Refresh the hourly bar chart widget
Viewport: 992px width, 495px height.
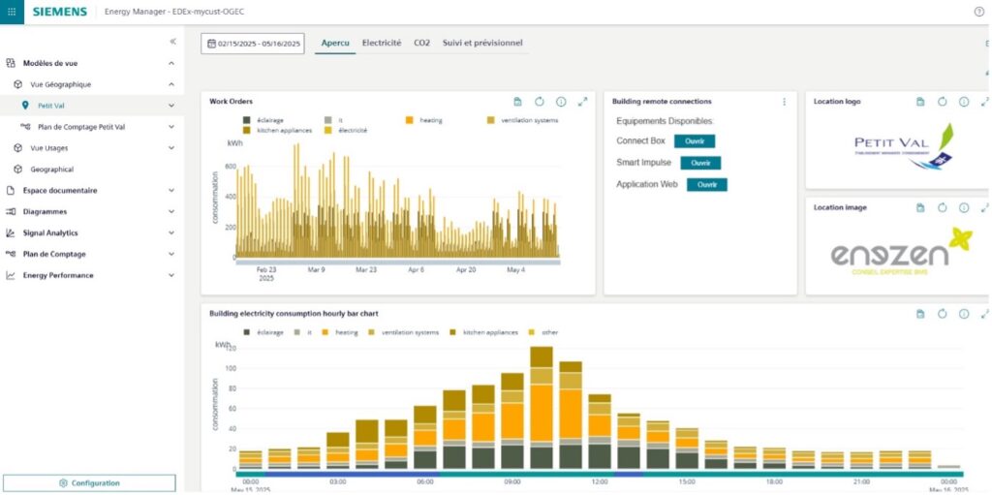pos(943,314)
